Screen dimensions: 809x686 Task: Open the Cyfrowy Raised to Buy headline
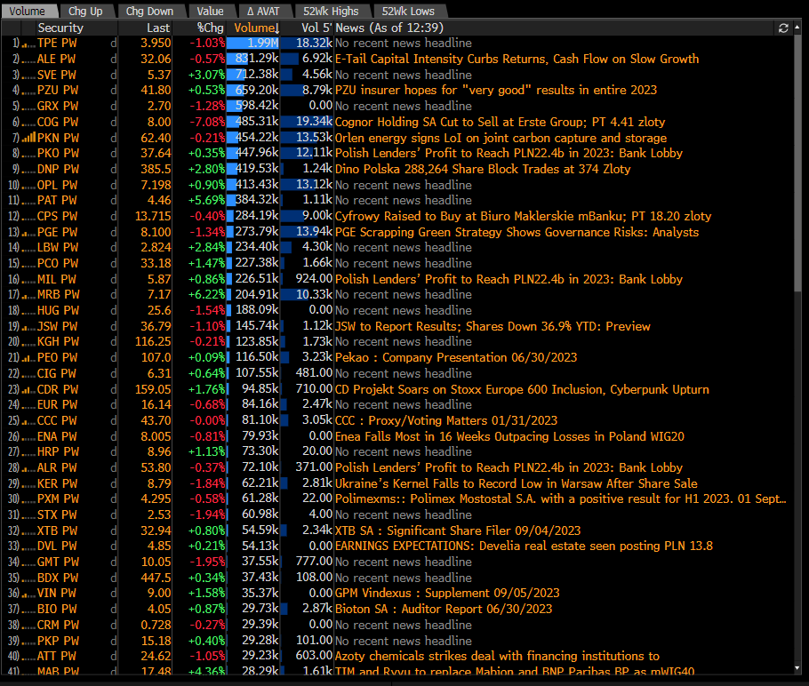point(523,216)
